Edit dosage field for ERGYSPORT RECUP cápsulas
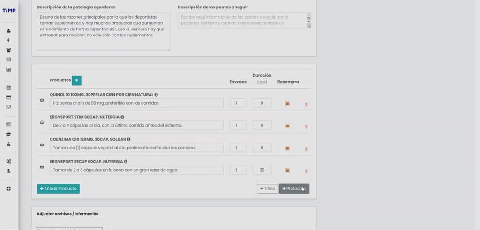This screenshot has height=230, width=480. tap(136, 170)
